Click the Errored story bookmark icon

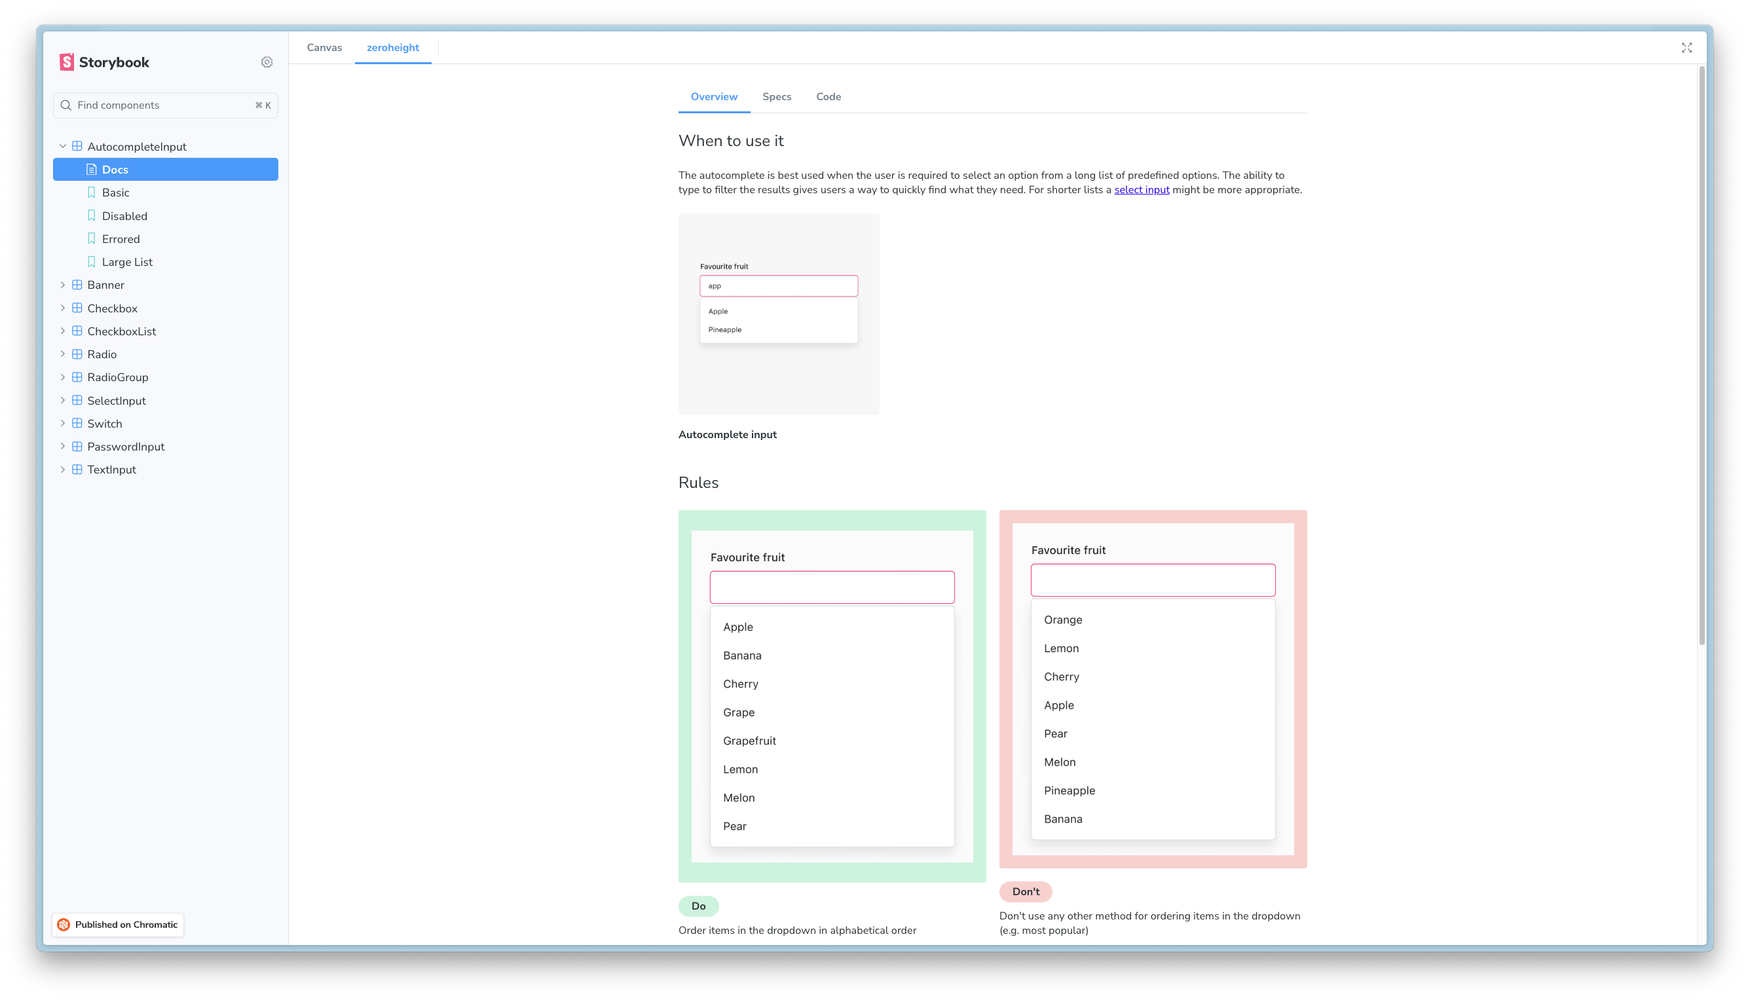(x=91, y=238)
